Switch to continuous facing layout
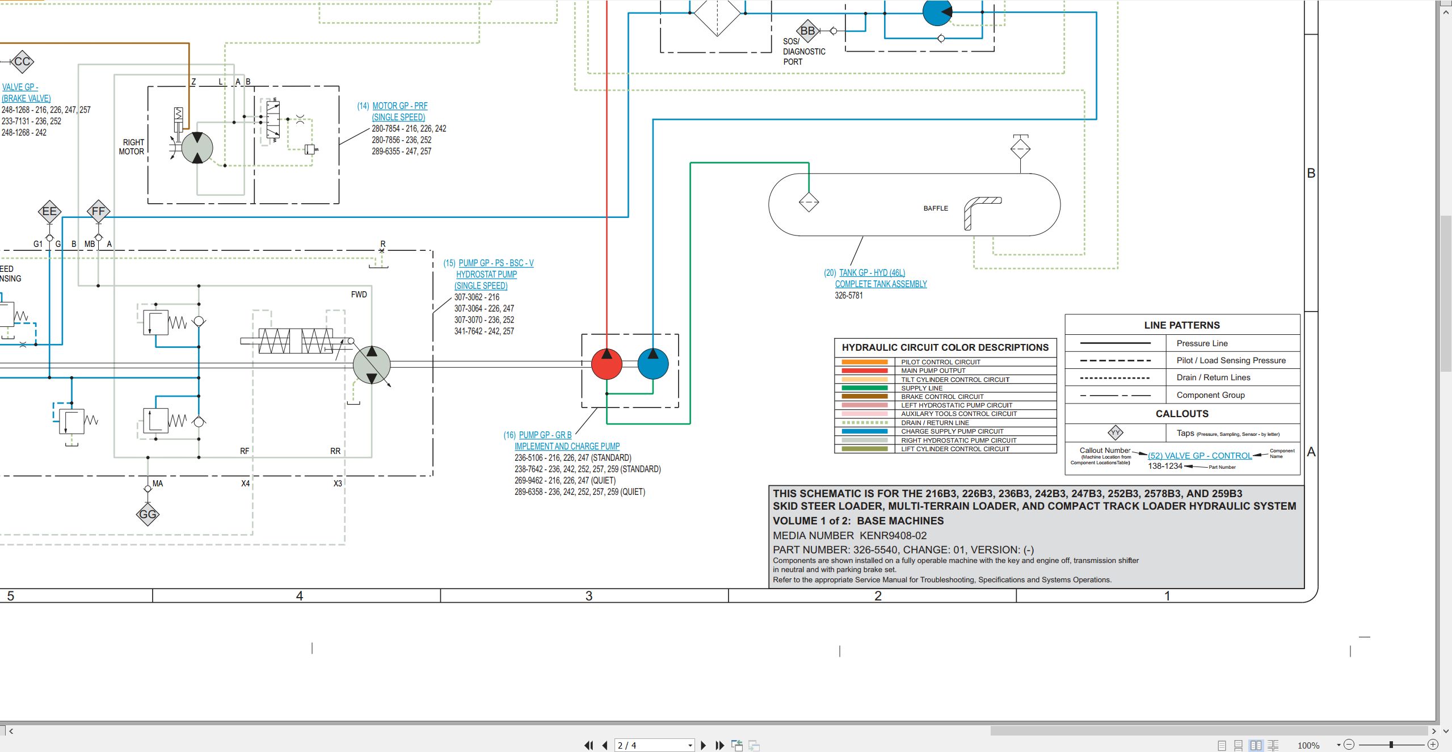This screenshot has height=752, width=1452. pos(1273,745)
